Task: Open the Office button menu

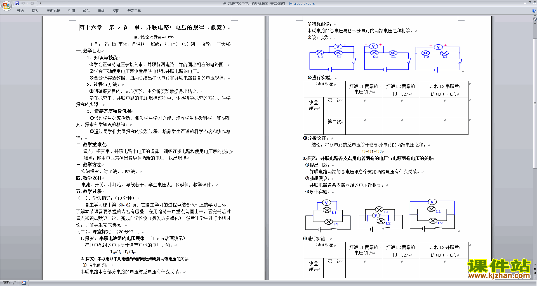Action: click(6, 6)
